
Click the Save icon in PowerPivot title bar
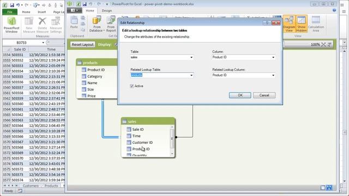pyautogui.click(x=85, y=4)
